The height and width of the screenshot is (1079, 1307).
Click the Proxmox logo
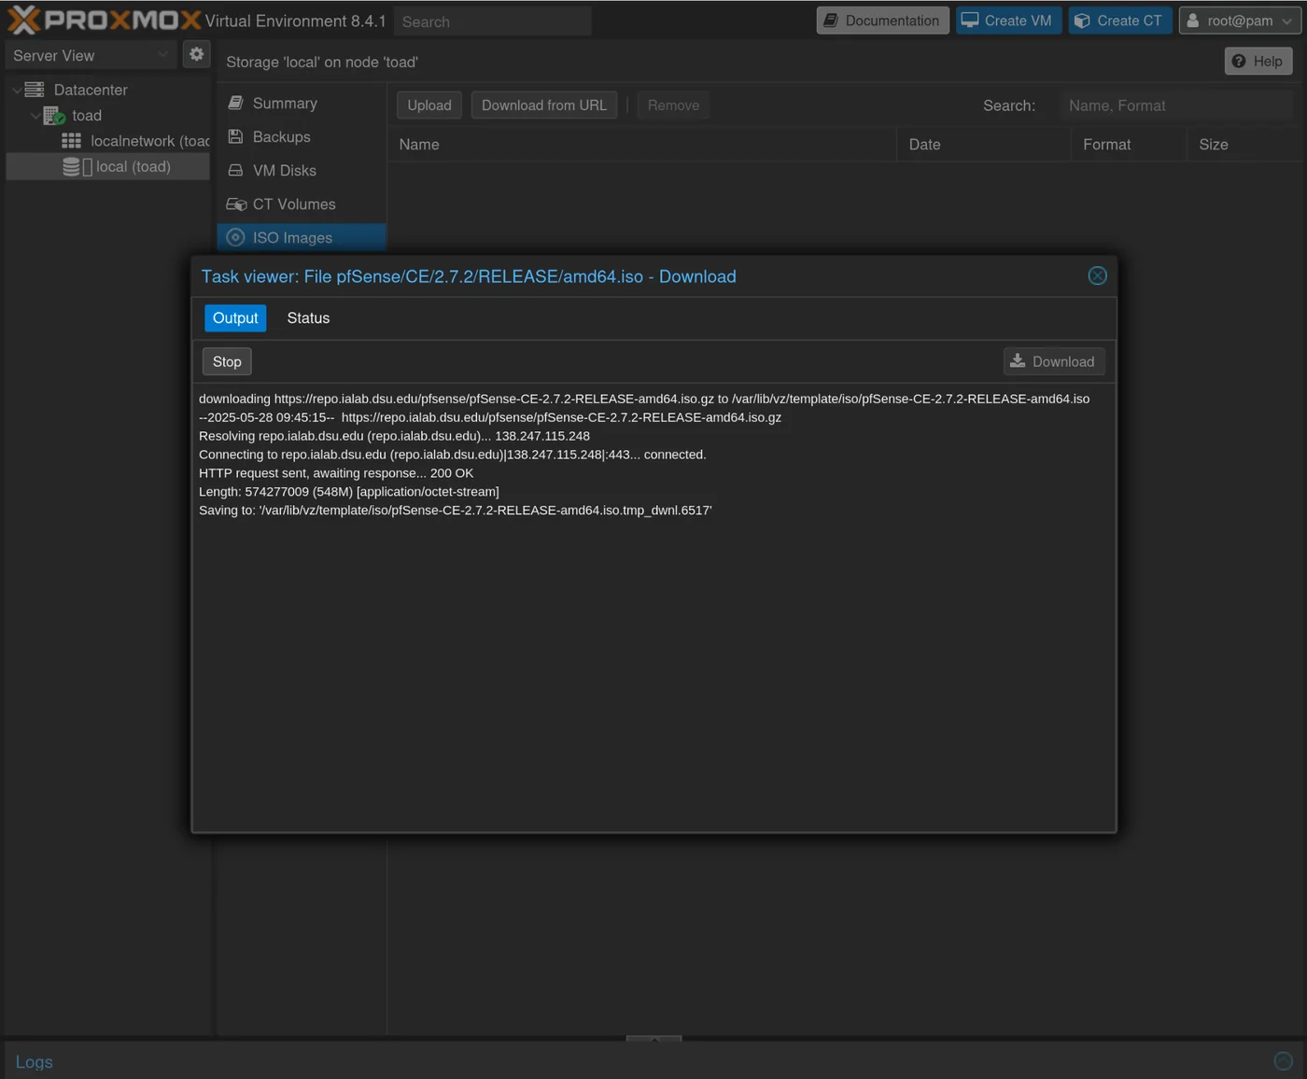pyautogui.click(x=104, y=20)
